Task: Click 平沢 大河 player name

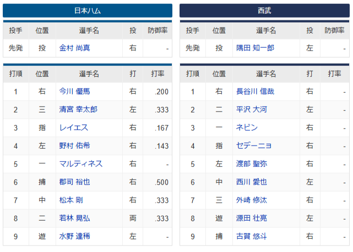Action: coord(252,109)
